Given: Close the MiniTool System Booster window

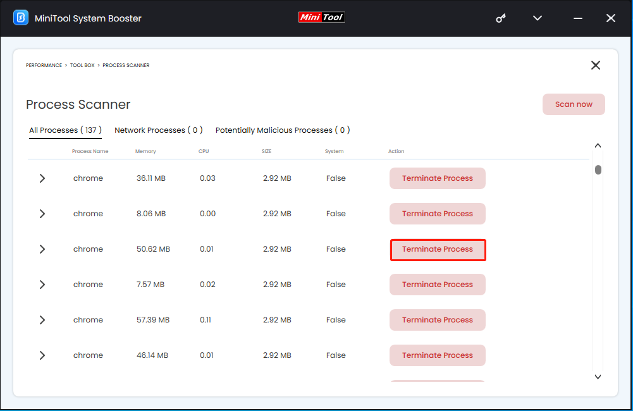Looking at the screenshot, I should click(611, 18).
